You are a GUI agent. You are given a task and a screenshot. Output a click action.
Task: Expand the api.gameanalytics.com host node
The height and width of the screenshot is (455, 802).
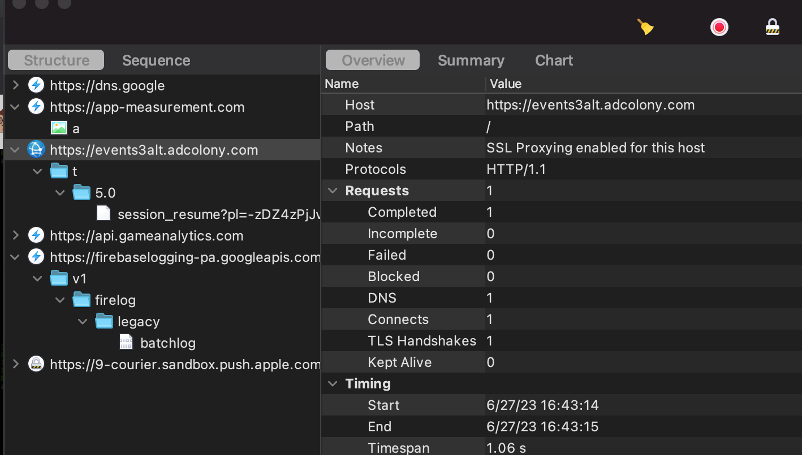click(16, 235)
